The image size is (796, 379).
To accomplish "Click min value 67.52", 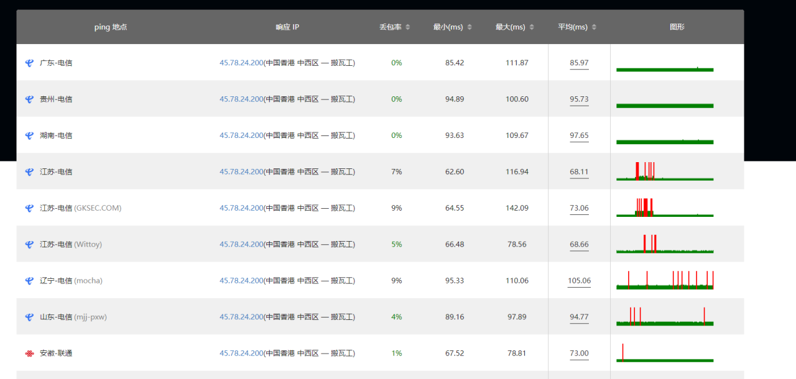I will click(x=455, y=354).
